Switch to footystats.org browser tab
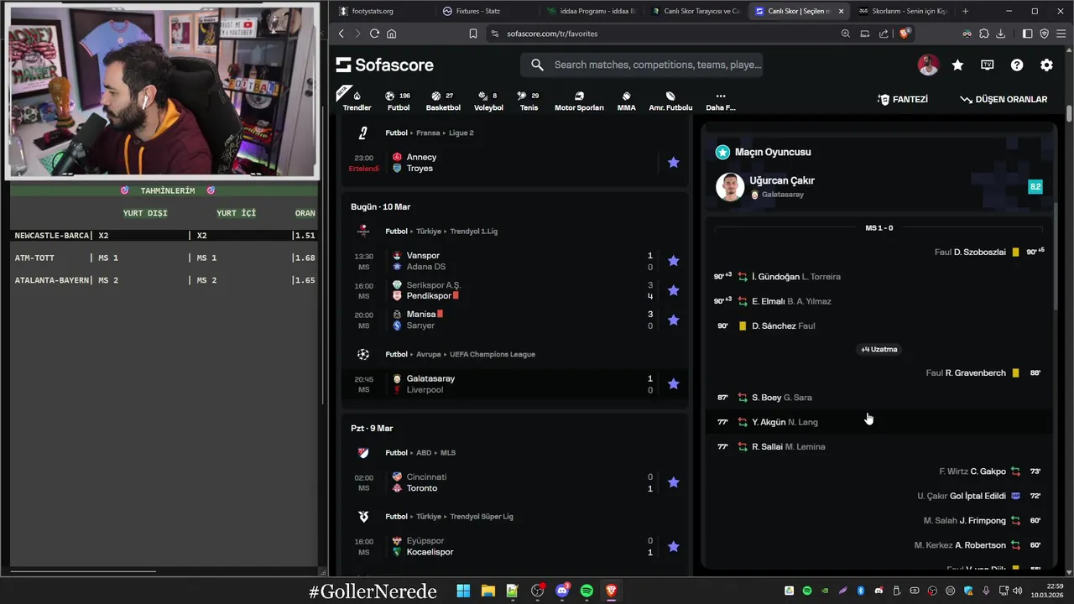The width and height of the screenshot is (1074, 604). tap(373, 11)
